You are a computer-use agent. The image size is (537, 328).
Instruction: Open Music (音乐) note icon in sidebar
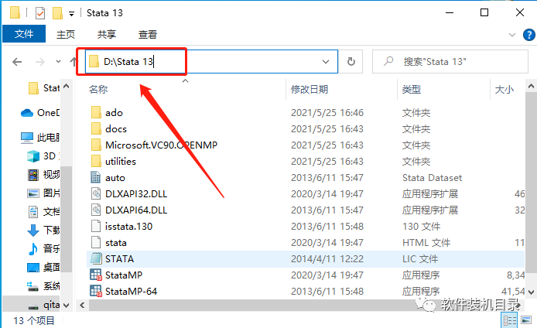(x=33, y=249)
